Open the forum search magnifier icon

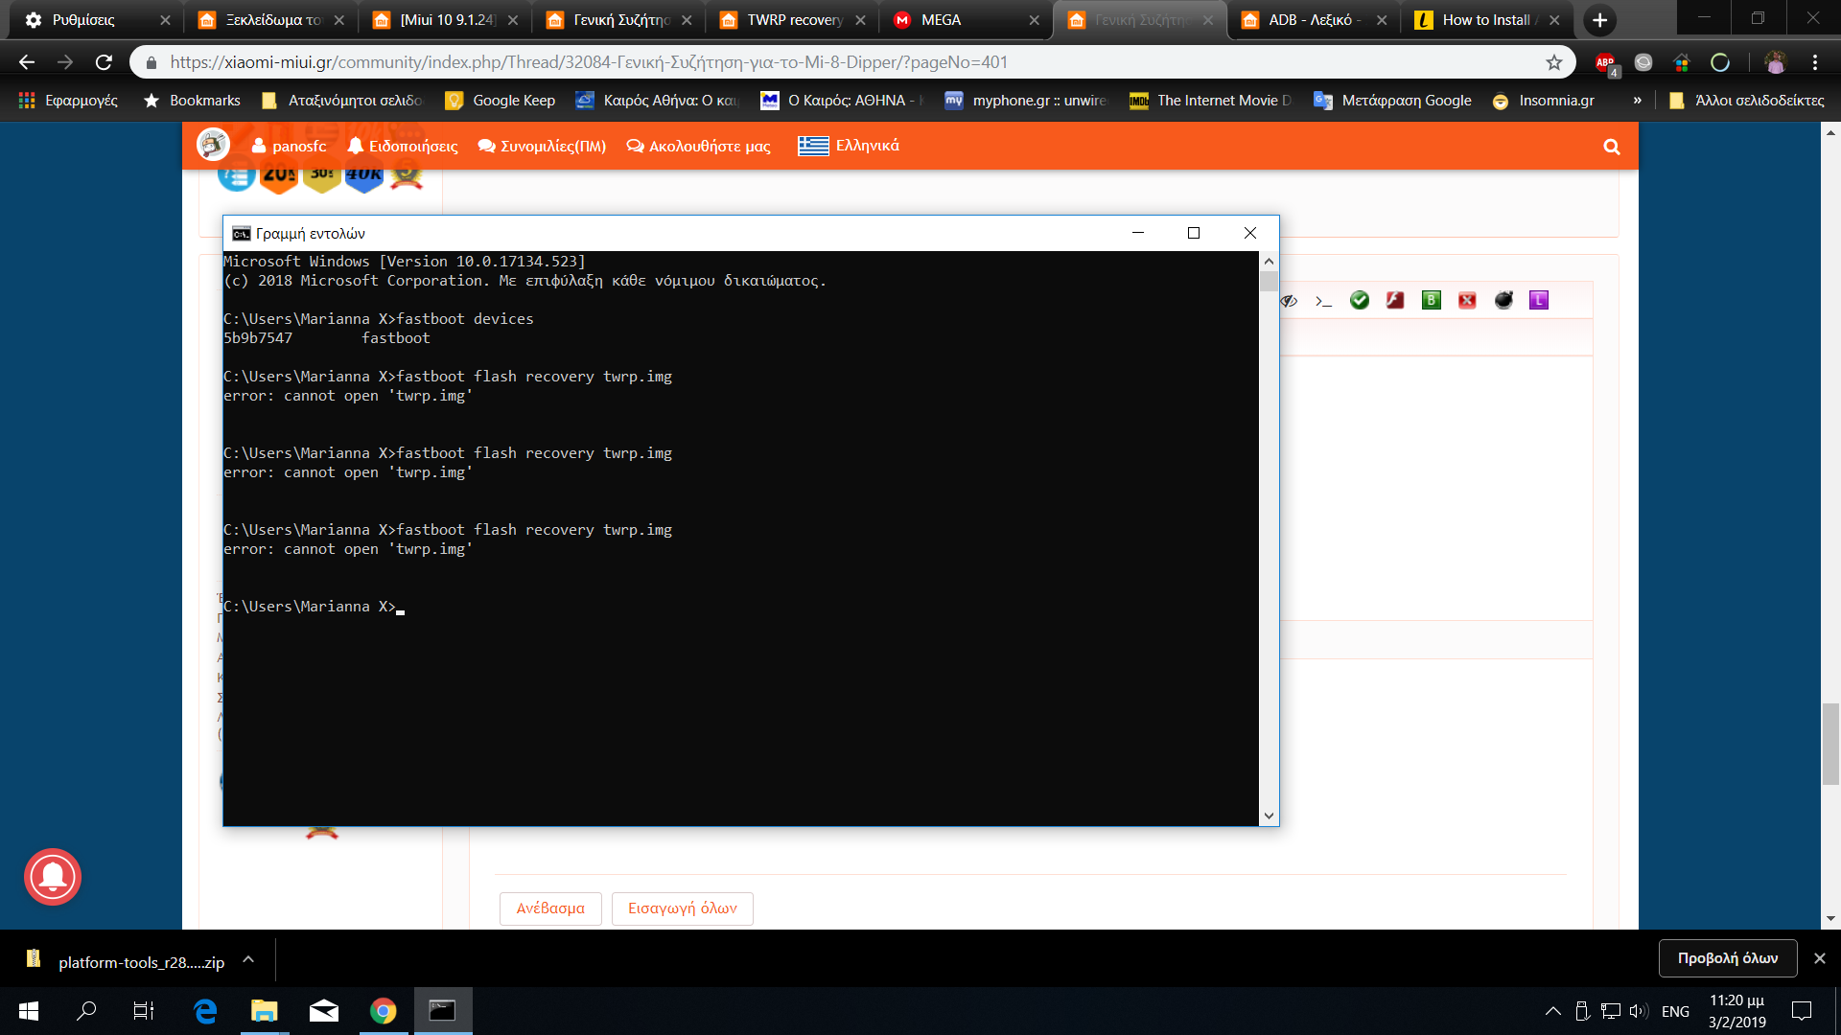pos(1612,147)
